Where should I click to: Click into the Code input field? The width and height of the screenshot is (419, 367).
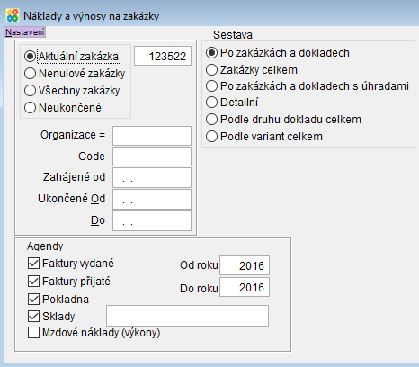click(x=152, y=157)
